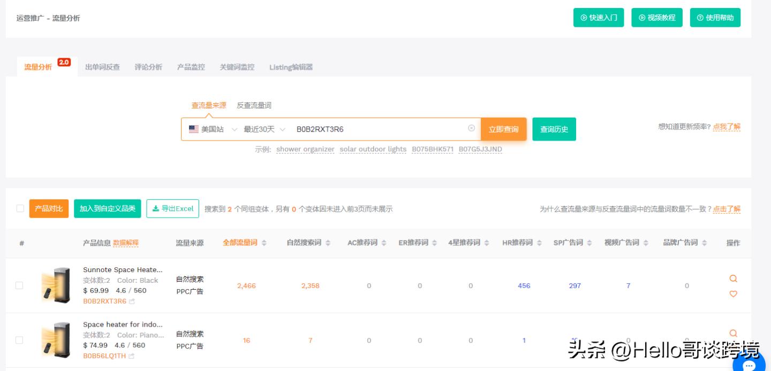Open 查询历史 to view query history
Image resolution: width=771 pixels, height=371 pixels.
(554, 129)
